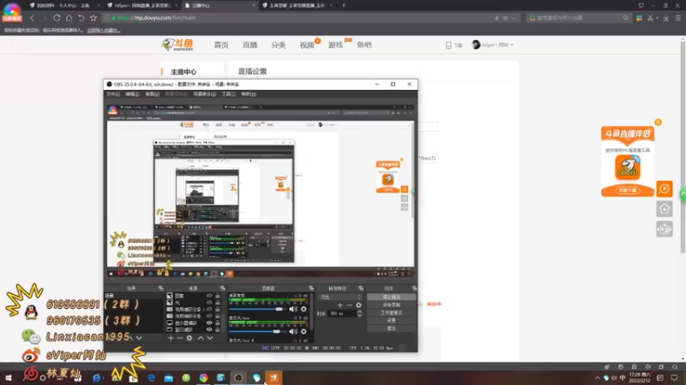Click the robot assistant icon on right sidebar

coord(664,228)
